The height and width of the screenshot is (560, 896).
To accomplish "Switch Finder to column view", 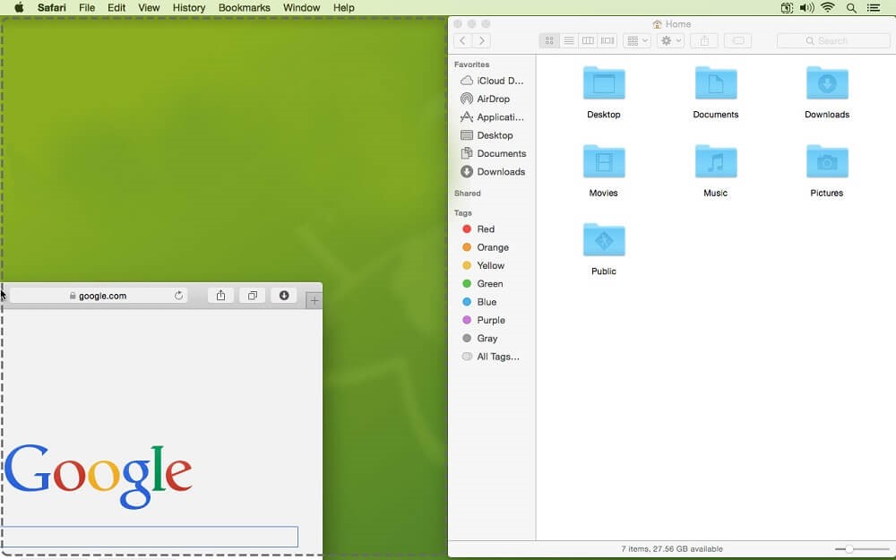I will pyautogui.click(x=588, y=40).
